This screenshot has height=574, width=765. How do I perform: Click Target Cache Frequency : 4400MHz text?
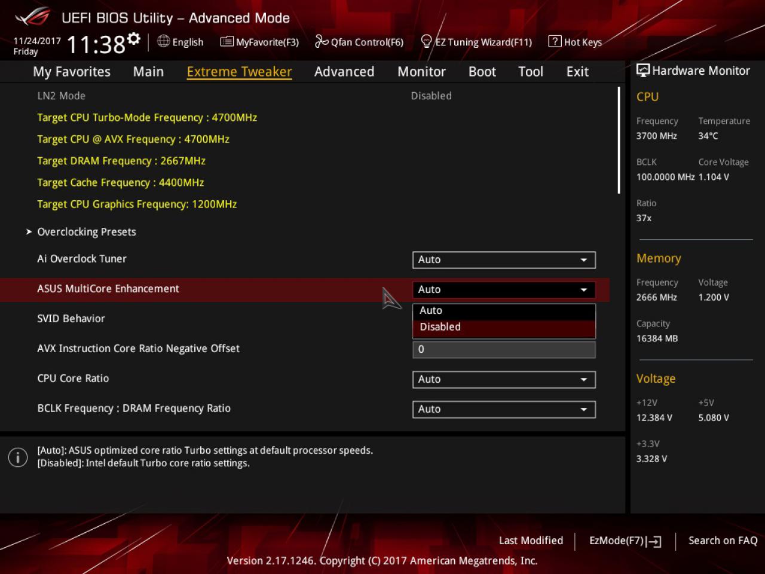tap(121, 182)
